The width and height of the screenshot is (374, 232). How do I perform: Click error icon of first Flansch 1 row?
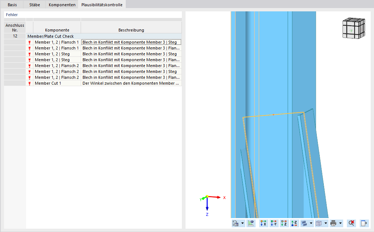30,43
